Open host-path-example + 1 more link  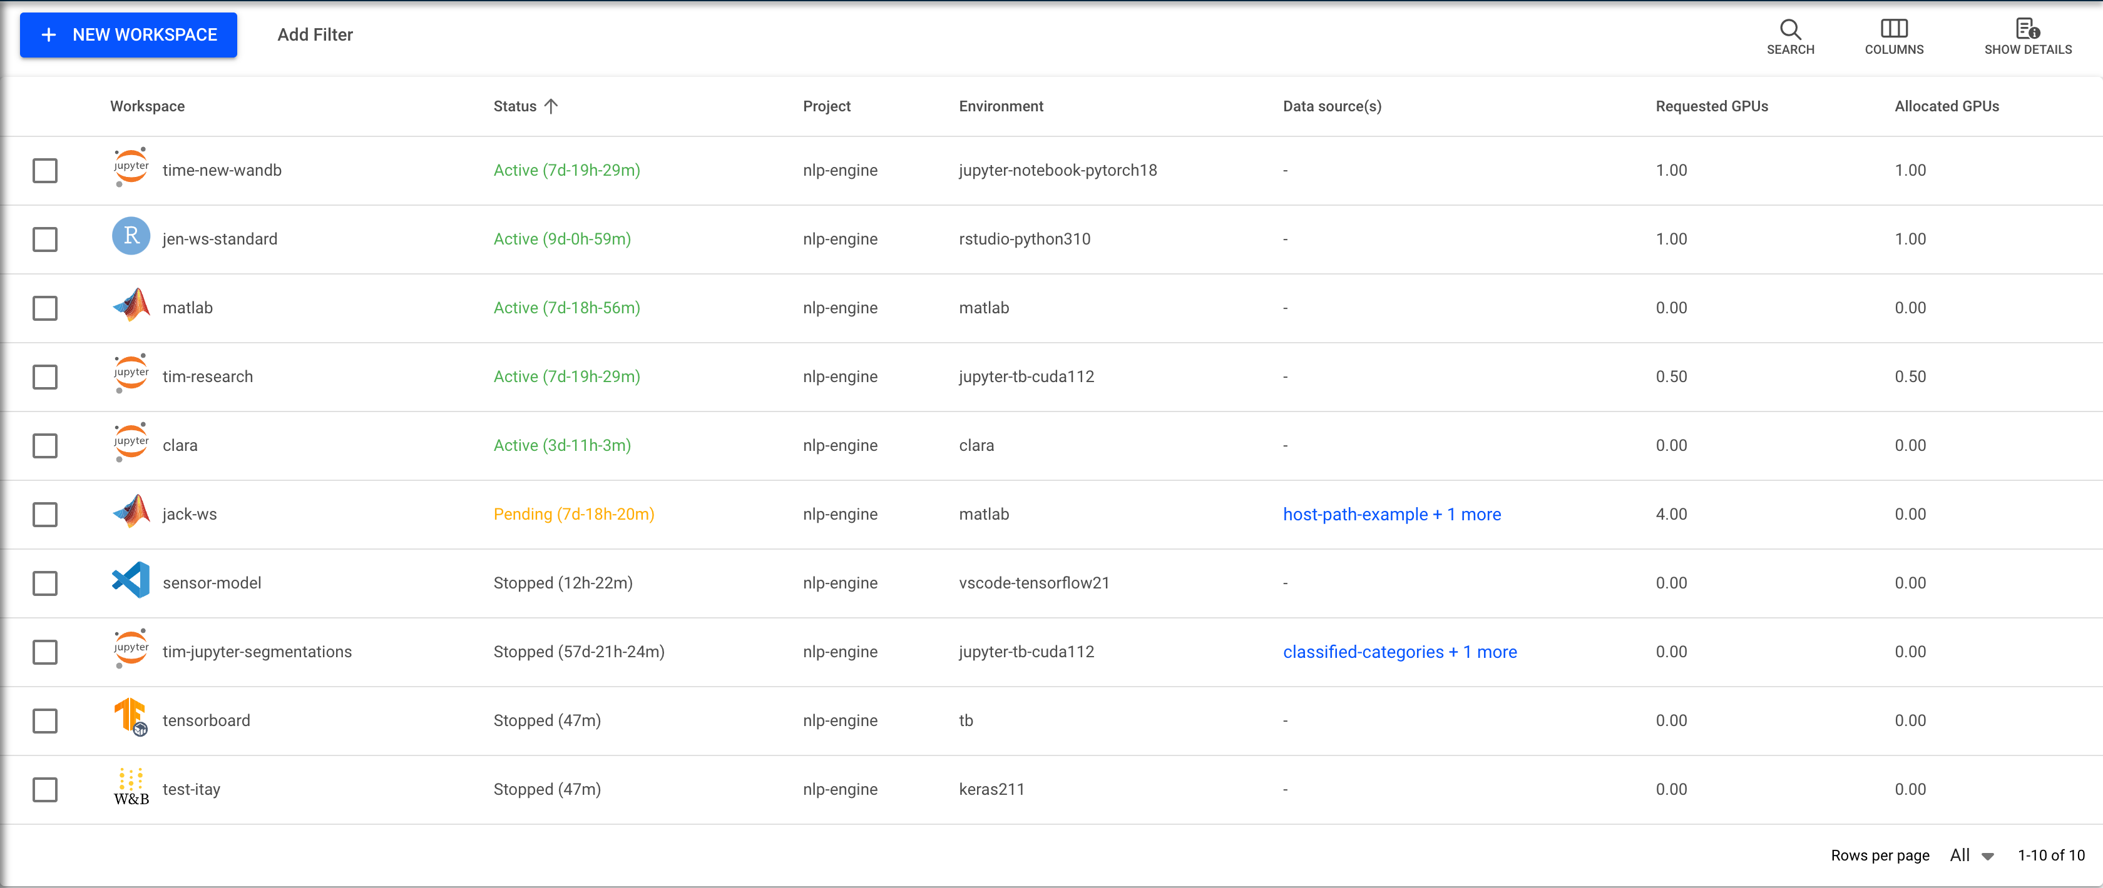coord(1392,515)
